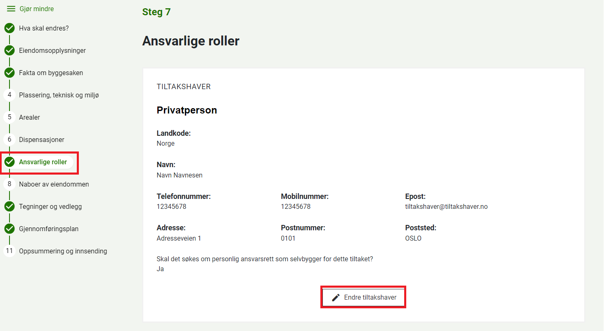604x331 pixels.
Task: Open 'Oppsummering og innsending' step
Action: [x=63, y=251]
